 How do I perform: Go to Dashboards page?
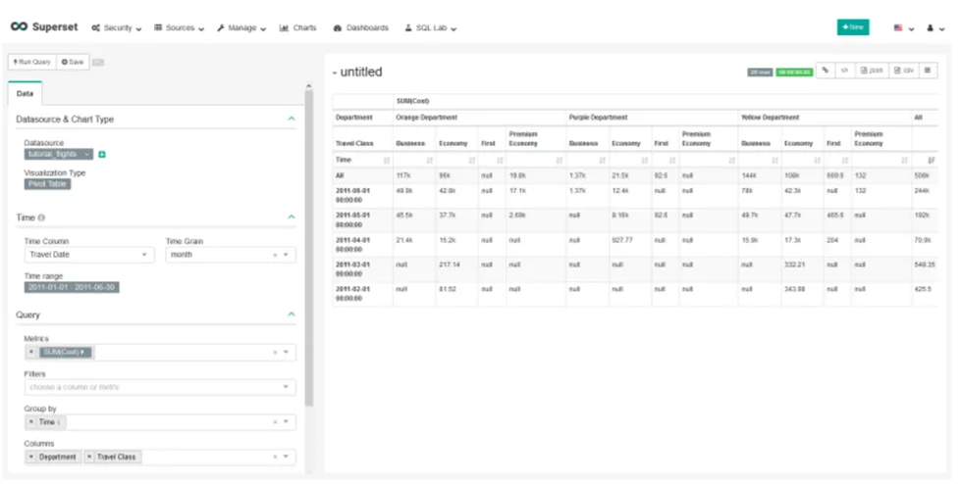pyautogui.click(x=361, y=28)
